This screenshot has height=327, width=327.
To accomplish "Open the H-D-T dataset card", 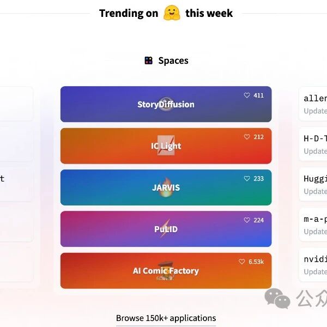I will (314, 144).
